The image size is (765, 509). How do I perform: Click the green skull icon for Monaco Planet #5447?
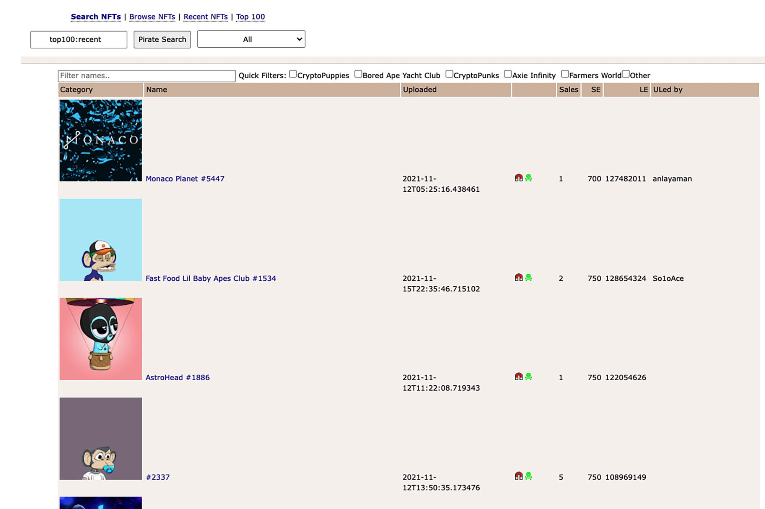coord(529,178)
